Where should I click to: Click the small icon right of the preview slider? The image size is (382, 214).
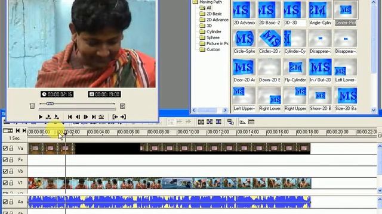122,106
